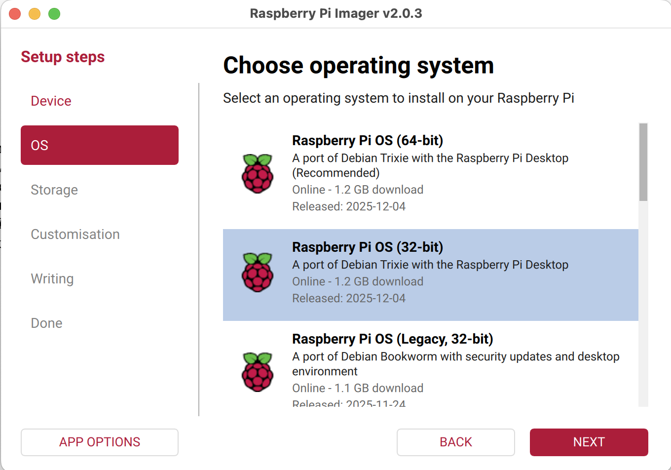
Task: Close the Raspberry Pi Imager window
Action: [x=15, y=14]
